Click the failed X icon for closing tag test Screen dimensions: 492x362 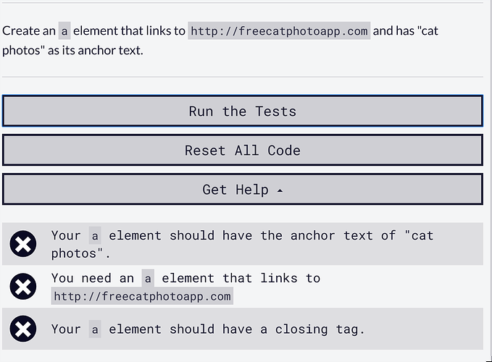point(23,329)
